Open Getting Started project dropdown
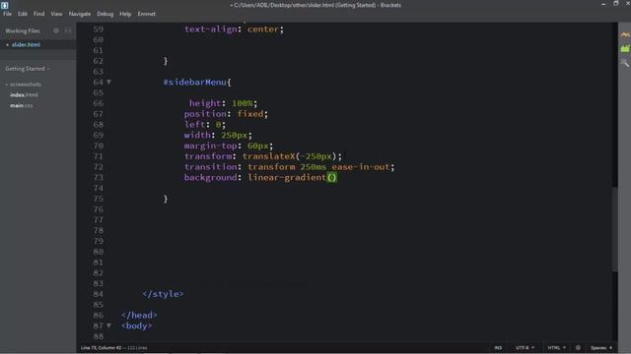Screen dimensions: 631x354 28,69
